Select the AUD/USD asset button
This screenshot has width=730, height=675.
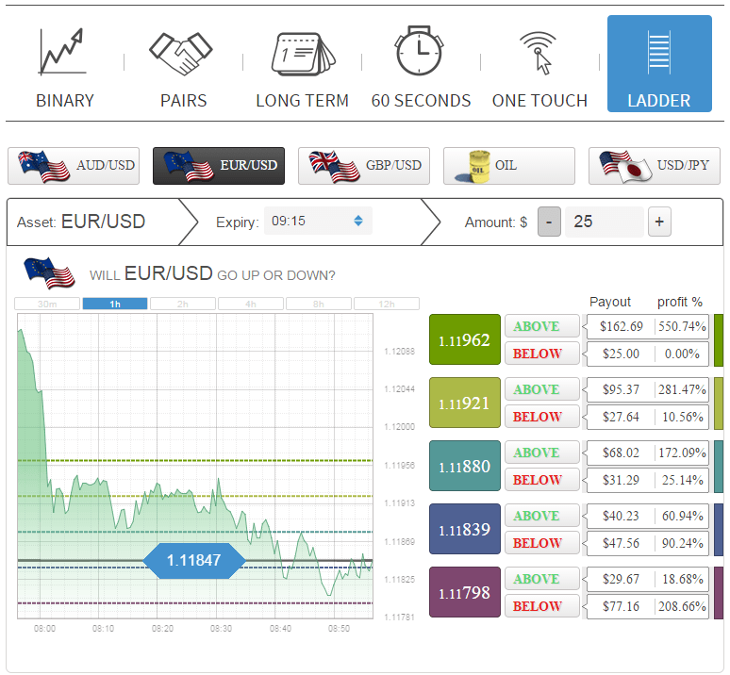click(74, 166)
